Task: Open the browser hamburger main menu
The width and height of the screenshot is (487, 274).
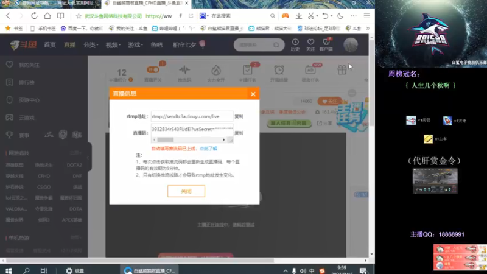Action: click(367, 16)
